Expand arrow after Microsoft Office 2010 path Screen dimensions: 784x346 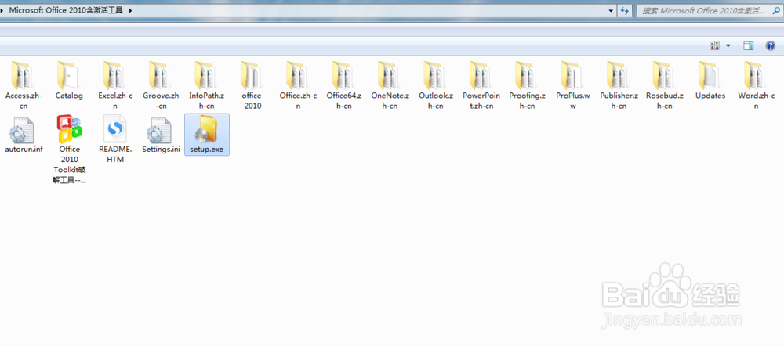click(x=130, y=10)
